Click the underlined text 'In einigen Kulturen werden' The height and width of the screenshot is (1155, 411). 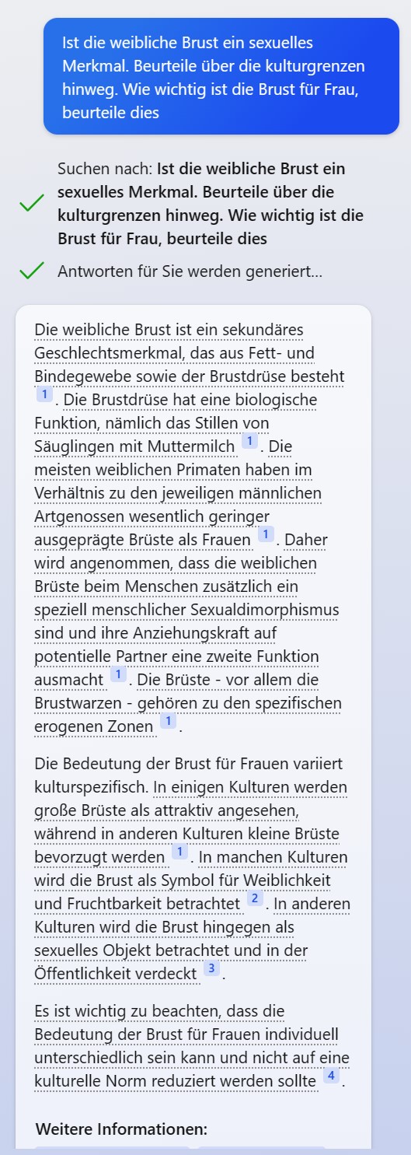[250, 788]
